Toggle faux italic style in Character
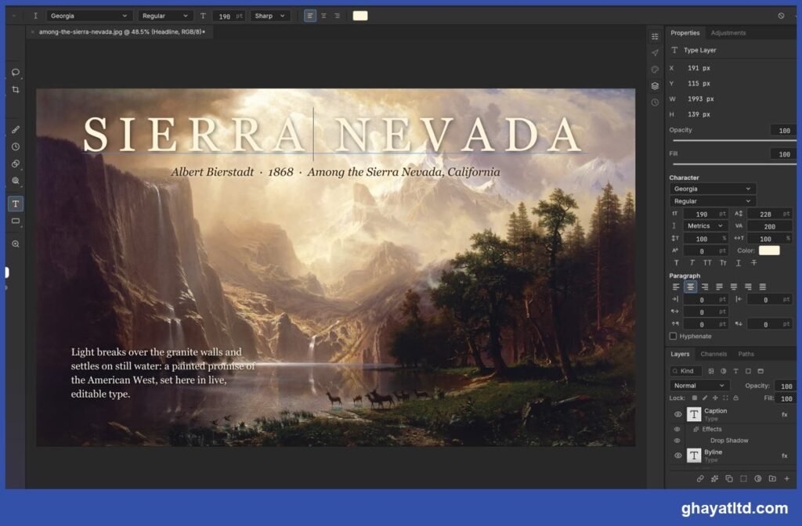The height and width of the screenshot is (526, 802). (692, 263)
